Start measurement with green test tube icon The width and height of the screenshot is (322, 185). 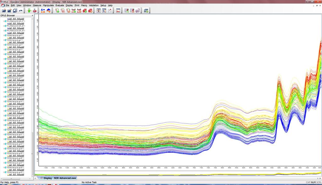click(x=29, y=10)
